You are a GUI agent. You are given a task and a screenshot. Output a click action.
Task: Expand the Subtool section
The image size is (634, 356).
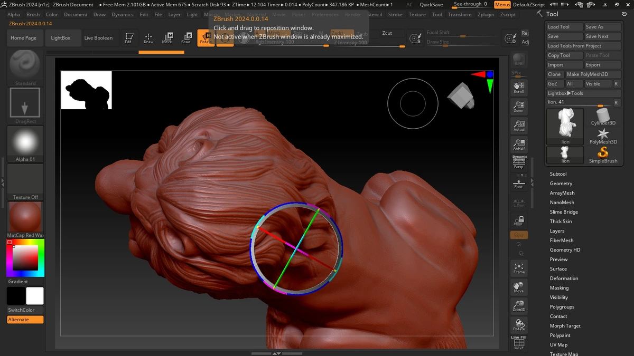[558, 174]
